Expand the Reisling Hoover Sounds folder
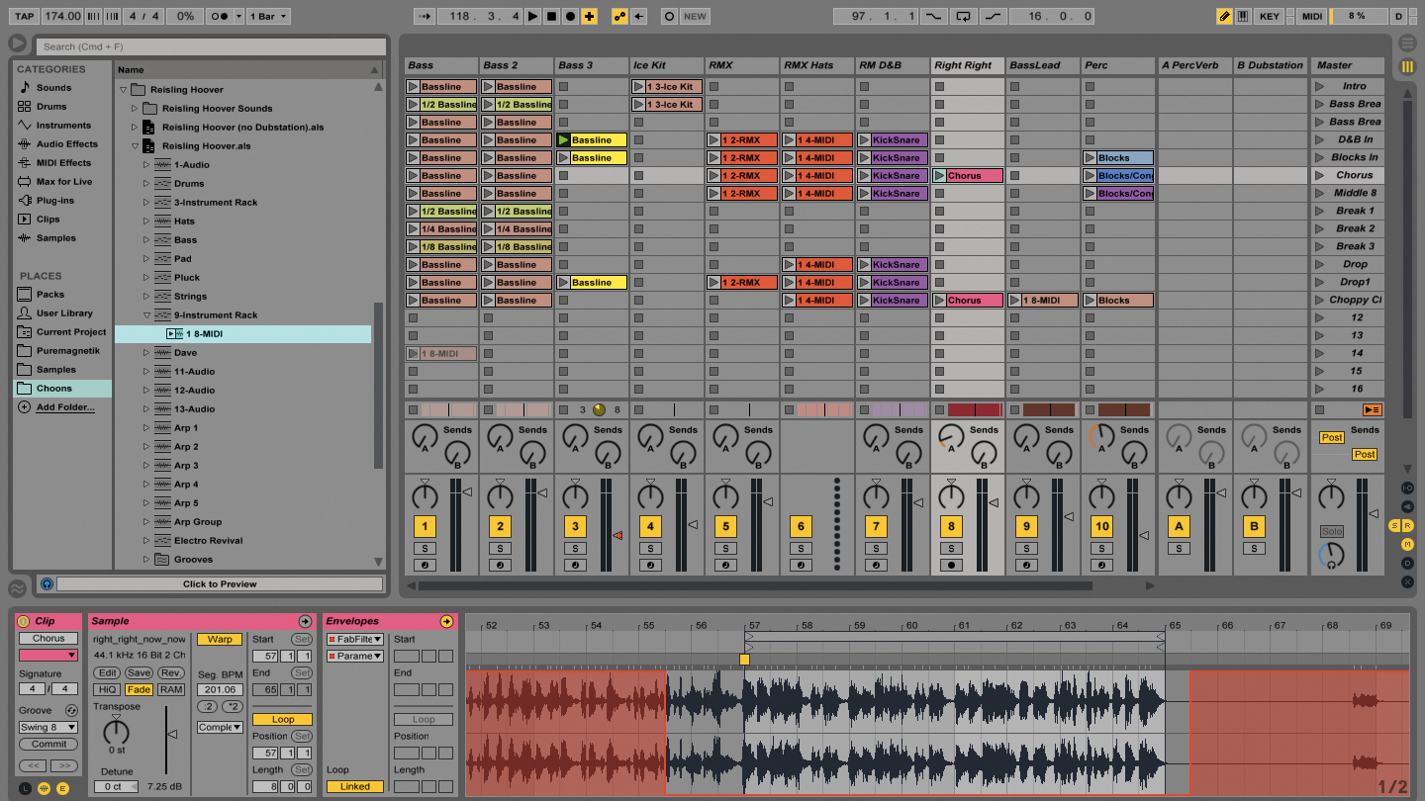Viewport: 1425px width, 801px height. [137, 108]
